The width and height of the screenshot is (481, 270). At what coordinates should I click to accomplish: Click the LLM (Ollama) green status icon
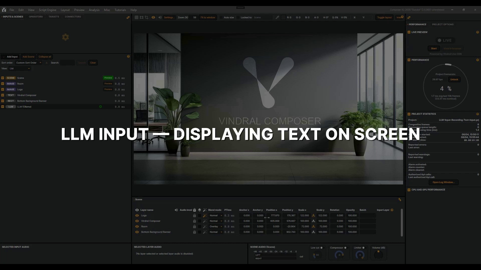100,107
